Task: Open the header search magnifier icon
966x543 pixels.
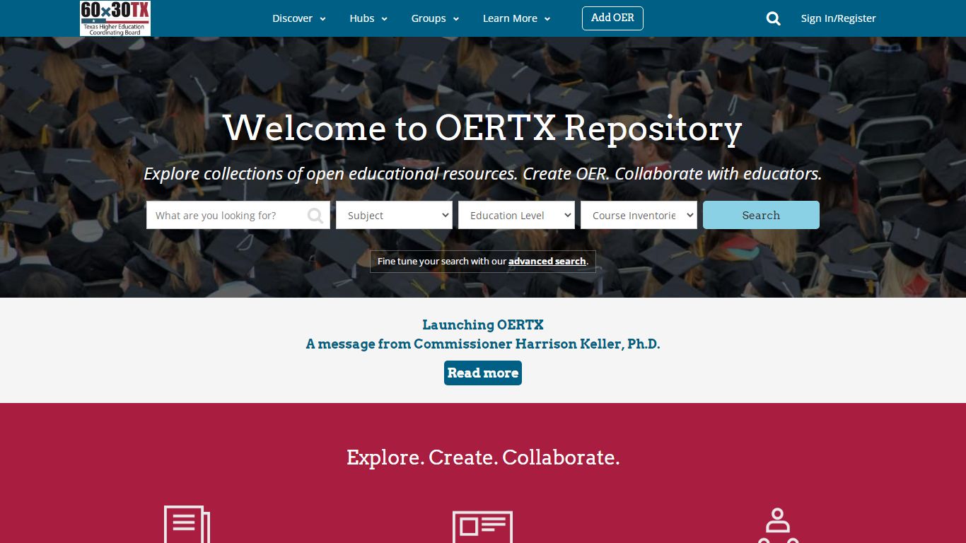Action: [x=774, y=18]
